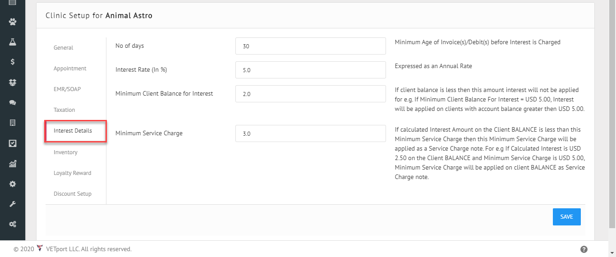Click the Minimum Service Charge field
This screenshot has height=257, width=616.
310,133
